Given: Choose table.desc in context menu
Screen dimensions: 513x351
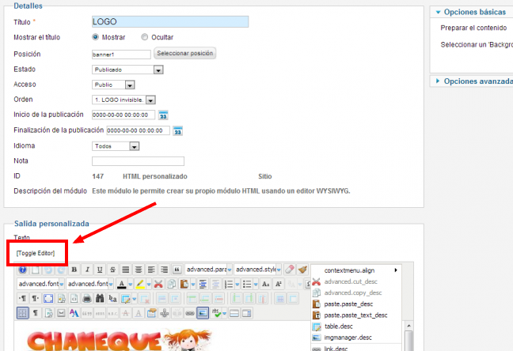Looking at the screenshot, I should [355, 326].
